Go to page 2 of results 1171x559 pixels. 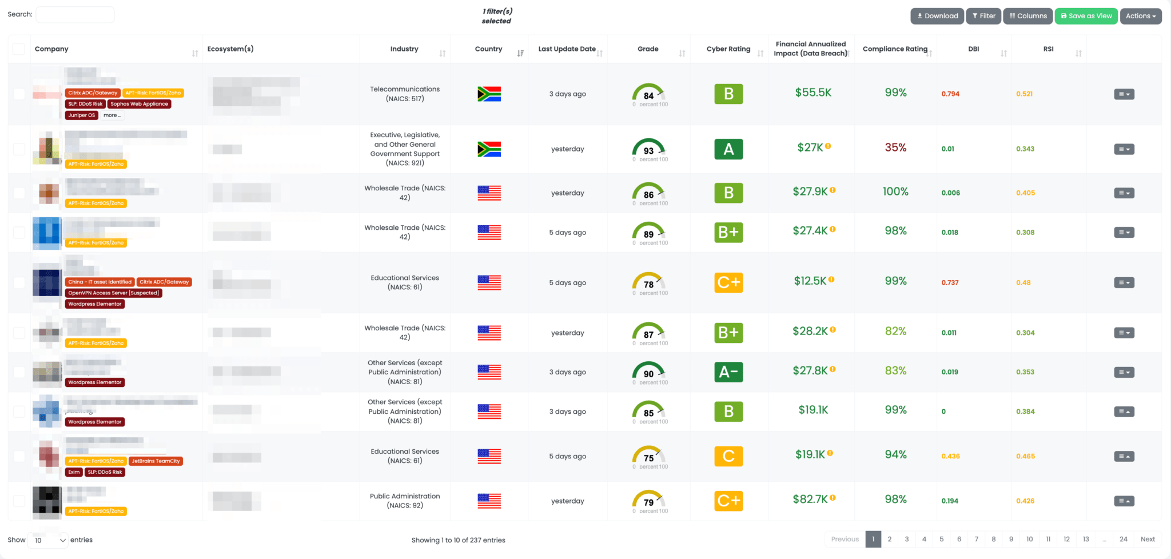click(x=889, y=539)
